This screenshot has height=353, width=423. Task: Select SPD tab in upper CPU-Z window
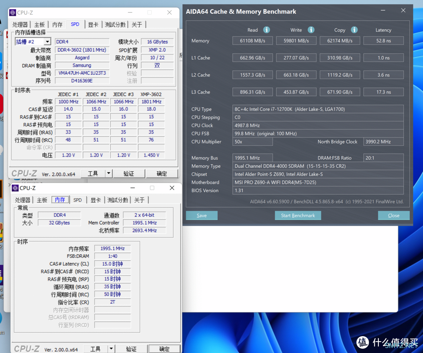[x=75, y=24]
